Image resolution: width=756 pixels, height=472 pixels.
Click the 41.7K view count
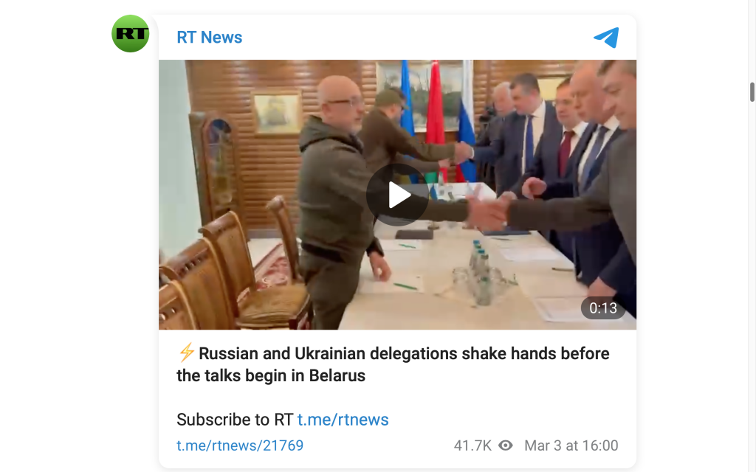472,445
